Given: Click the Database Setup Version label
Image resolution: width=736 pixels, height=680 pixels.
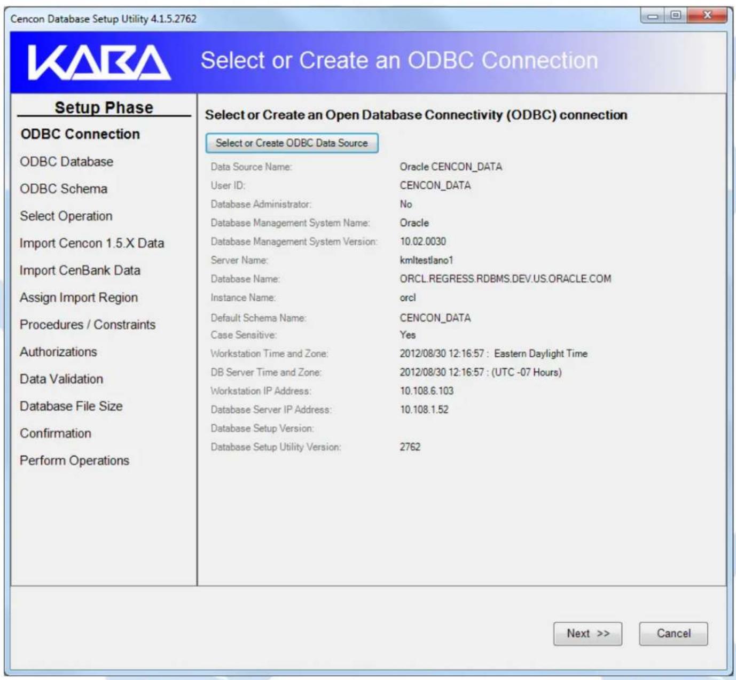Looking at the screenshot, I should tap(262, 428).
